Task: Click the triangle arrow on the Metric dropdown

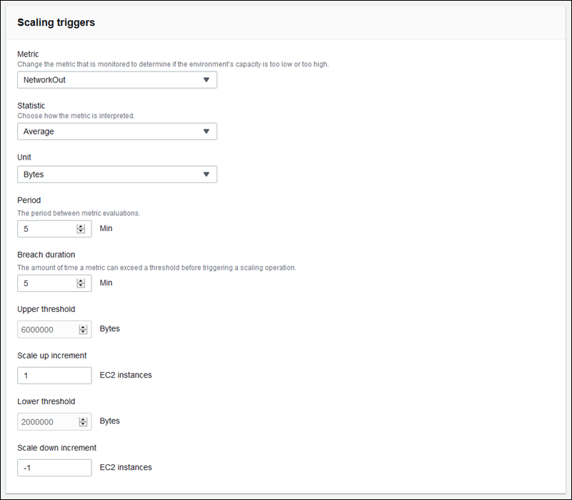Action: tap(206, 80)
